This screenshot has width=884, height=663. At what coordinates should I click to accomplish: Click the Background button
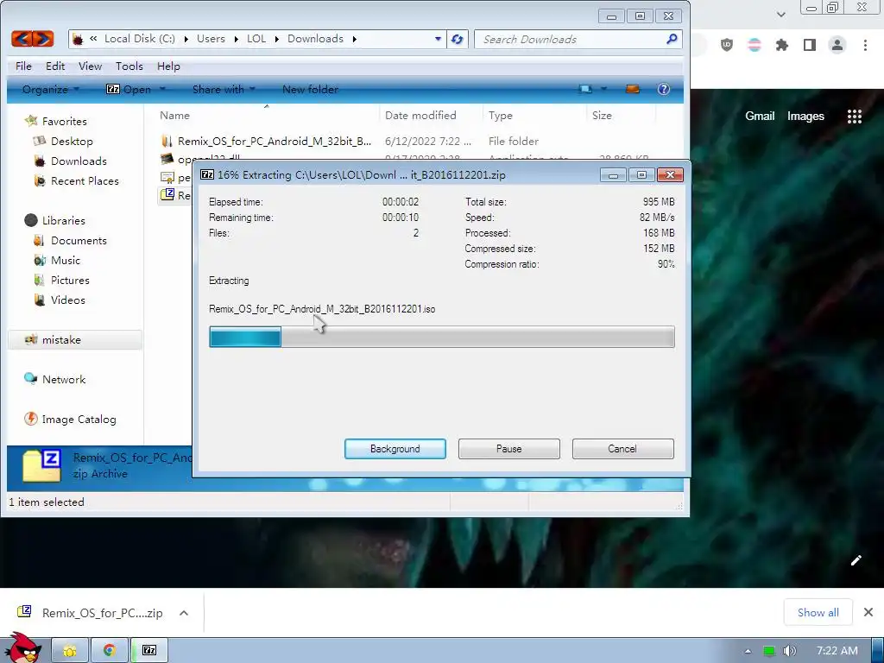click(x=395, y=449)
